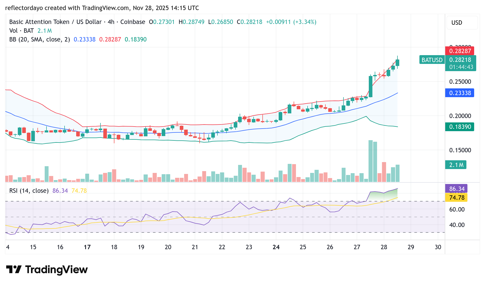Click the Basic Attention Token / US Dollar title
This screenshot has height=285, width=485.
point(56,22)
